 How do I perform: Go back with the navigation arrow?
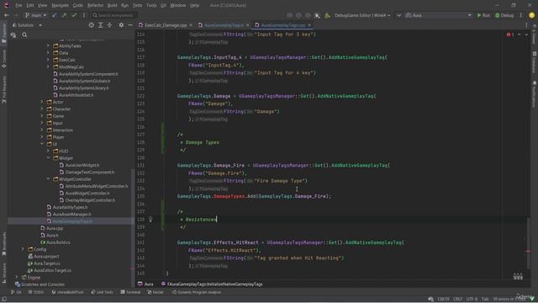7,15
